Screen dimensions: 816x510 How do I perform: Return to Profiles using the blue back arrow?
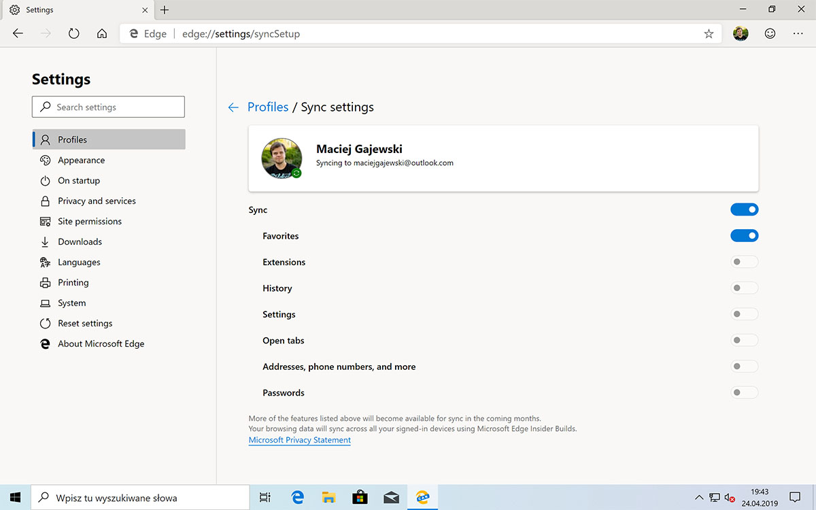[x=233, y=107]
